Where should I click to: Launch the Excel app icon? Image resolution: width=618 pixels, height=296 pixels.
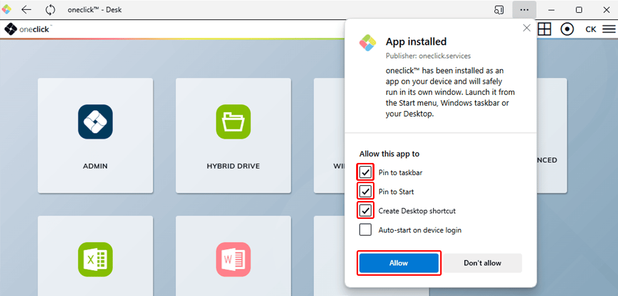pos(95,259)
